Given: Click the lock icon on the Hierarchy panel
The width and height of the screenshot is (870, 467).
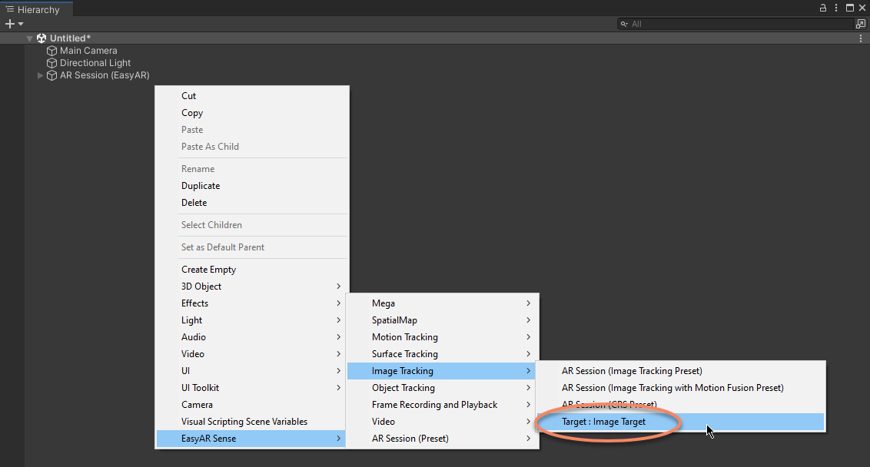Looking at the screenshot, I should 823,8.
